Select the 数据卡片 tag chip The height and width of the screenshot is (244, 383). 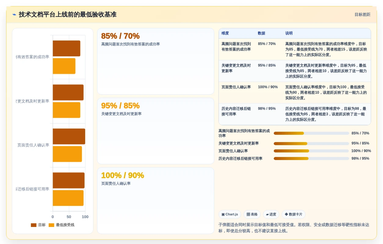coord(293,214)
